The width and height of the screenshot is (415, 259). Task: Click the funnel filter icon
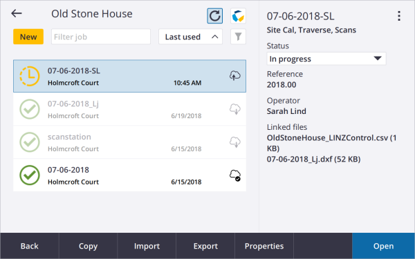pos(238,37)
